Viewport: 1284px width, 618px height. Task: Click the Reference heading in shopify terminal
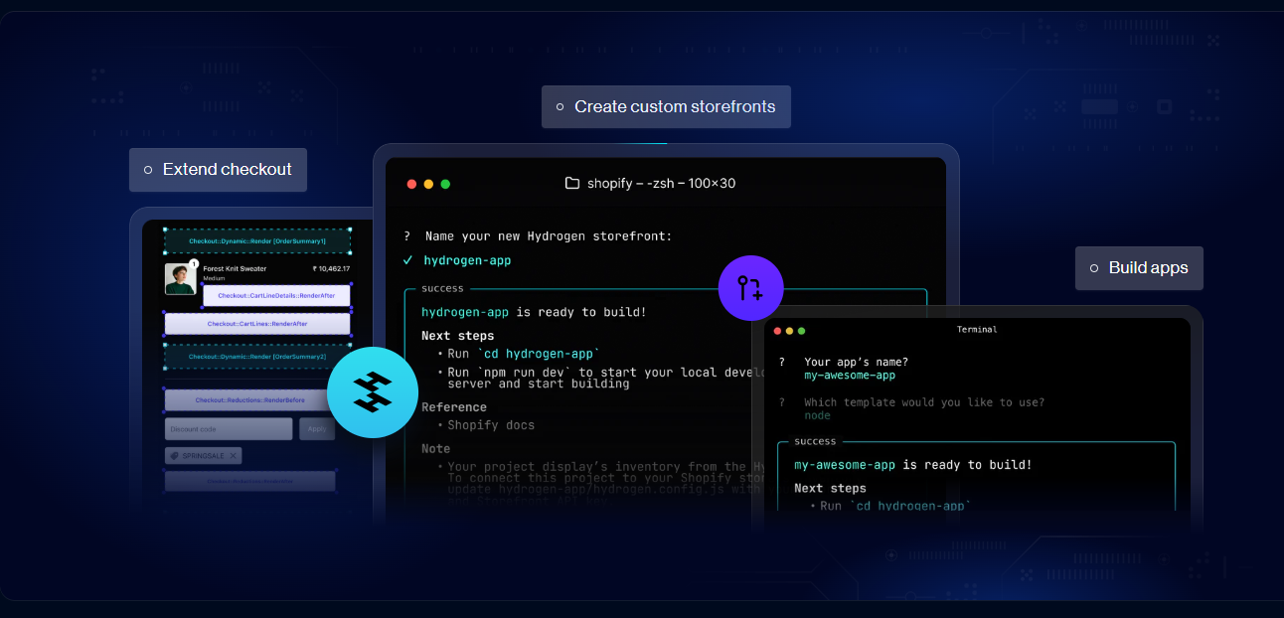[454, 407]
